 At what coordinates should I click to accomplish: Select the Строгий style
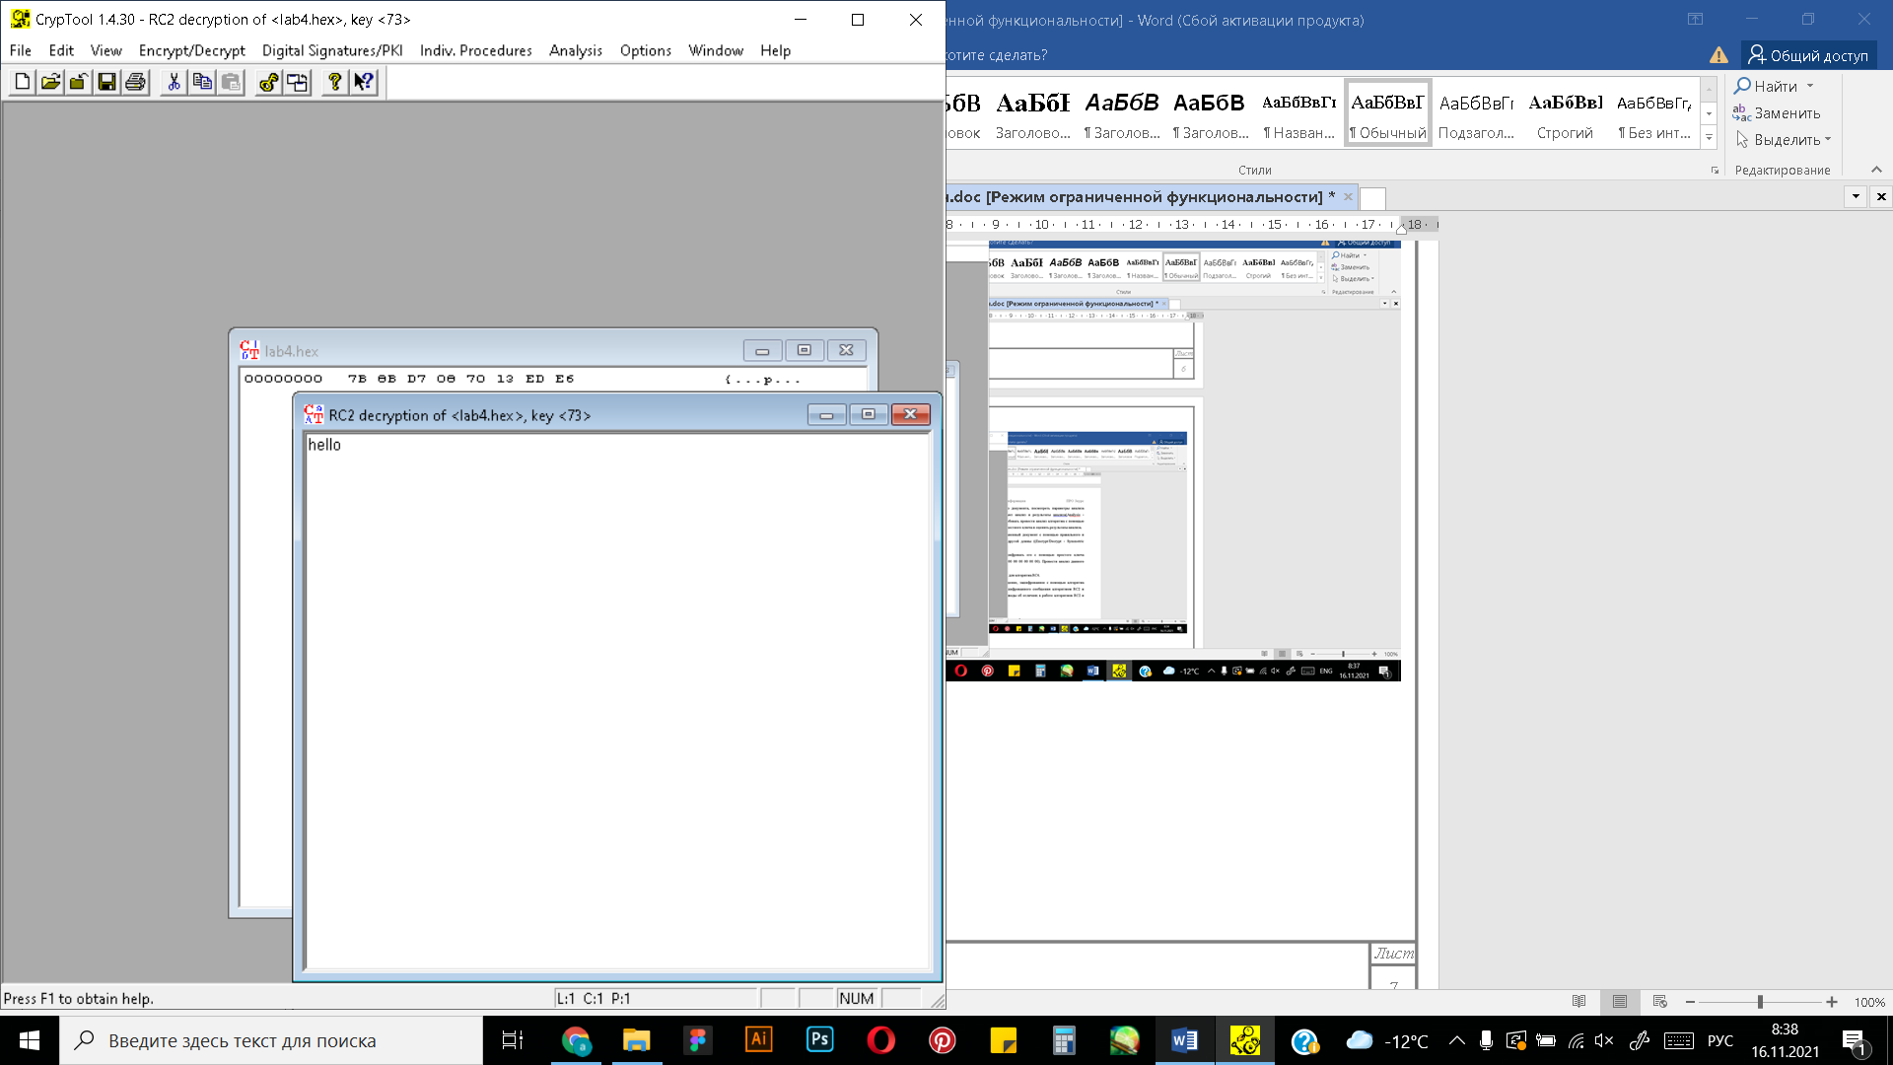(1565, 113)
